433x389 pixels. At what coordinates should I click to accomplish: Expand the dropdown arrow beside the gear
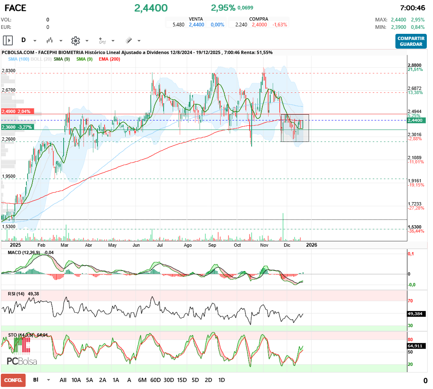pyautogui.click(x=87, y=41)
